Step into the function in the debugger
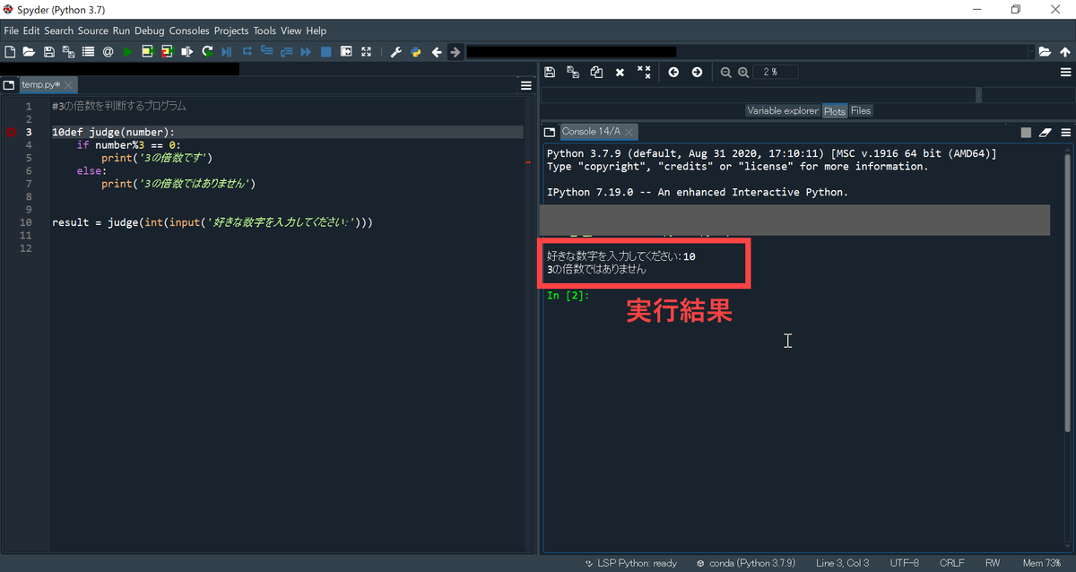The height and width of the screenshot is (572, 1076). click(x=266, y=52)
